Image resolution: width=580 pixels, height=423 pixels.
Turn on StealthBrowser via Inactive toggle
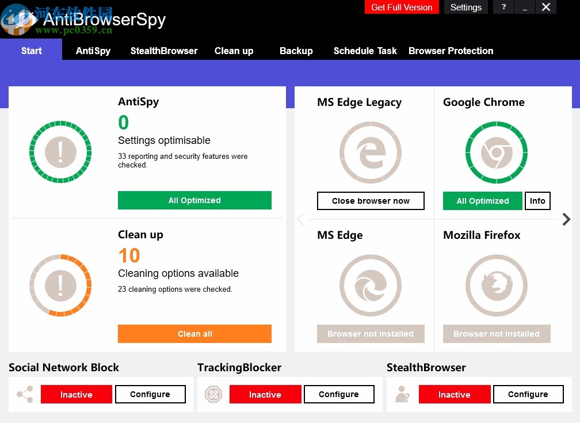(455, 394)
